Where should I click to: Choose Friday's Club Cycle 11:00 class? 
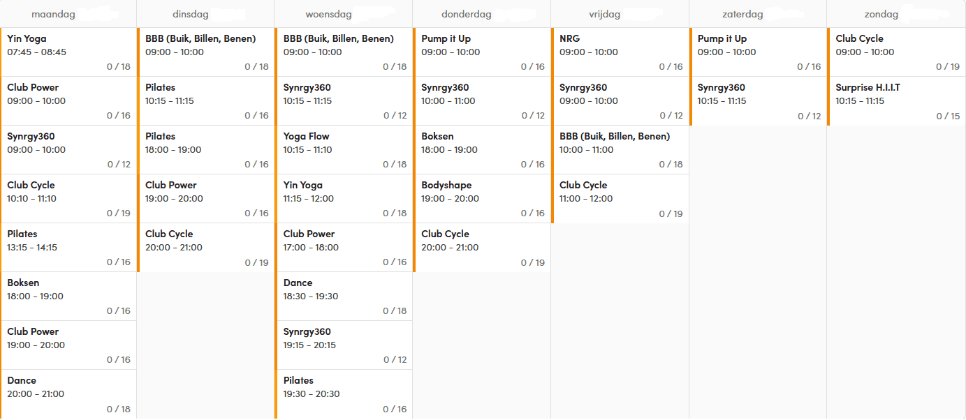(x=620, y=198)
